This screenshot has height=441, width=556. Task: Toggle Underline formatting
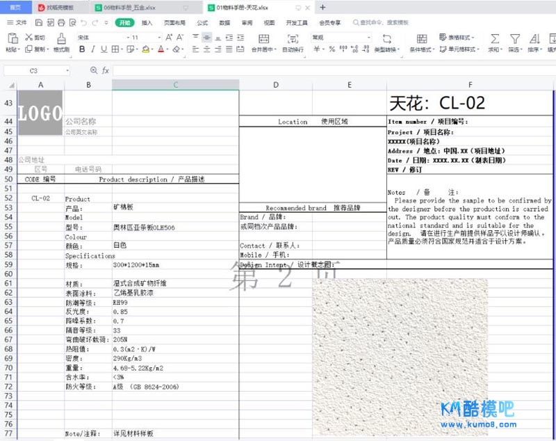[104, 49]
